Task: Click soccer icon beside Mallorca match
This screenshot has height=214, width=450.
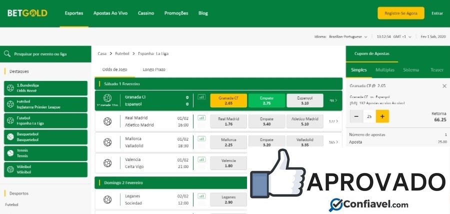Action: pos(107,142)
